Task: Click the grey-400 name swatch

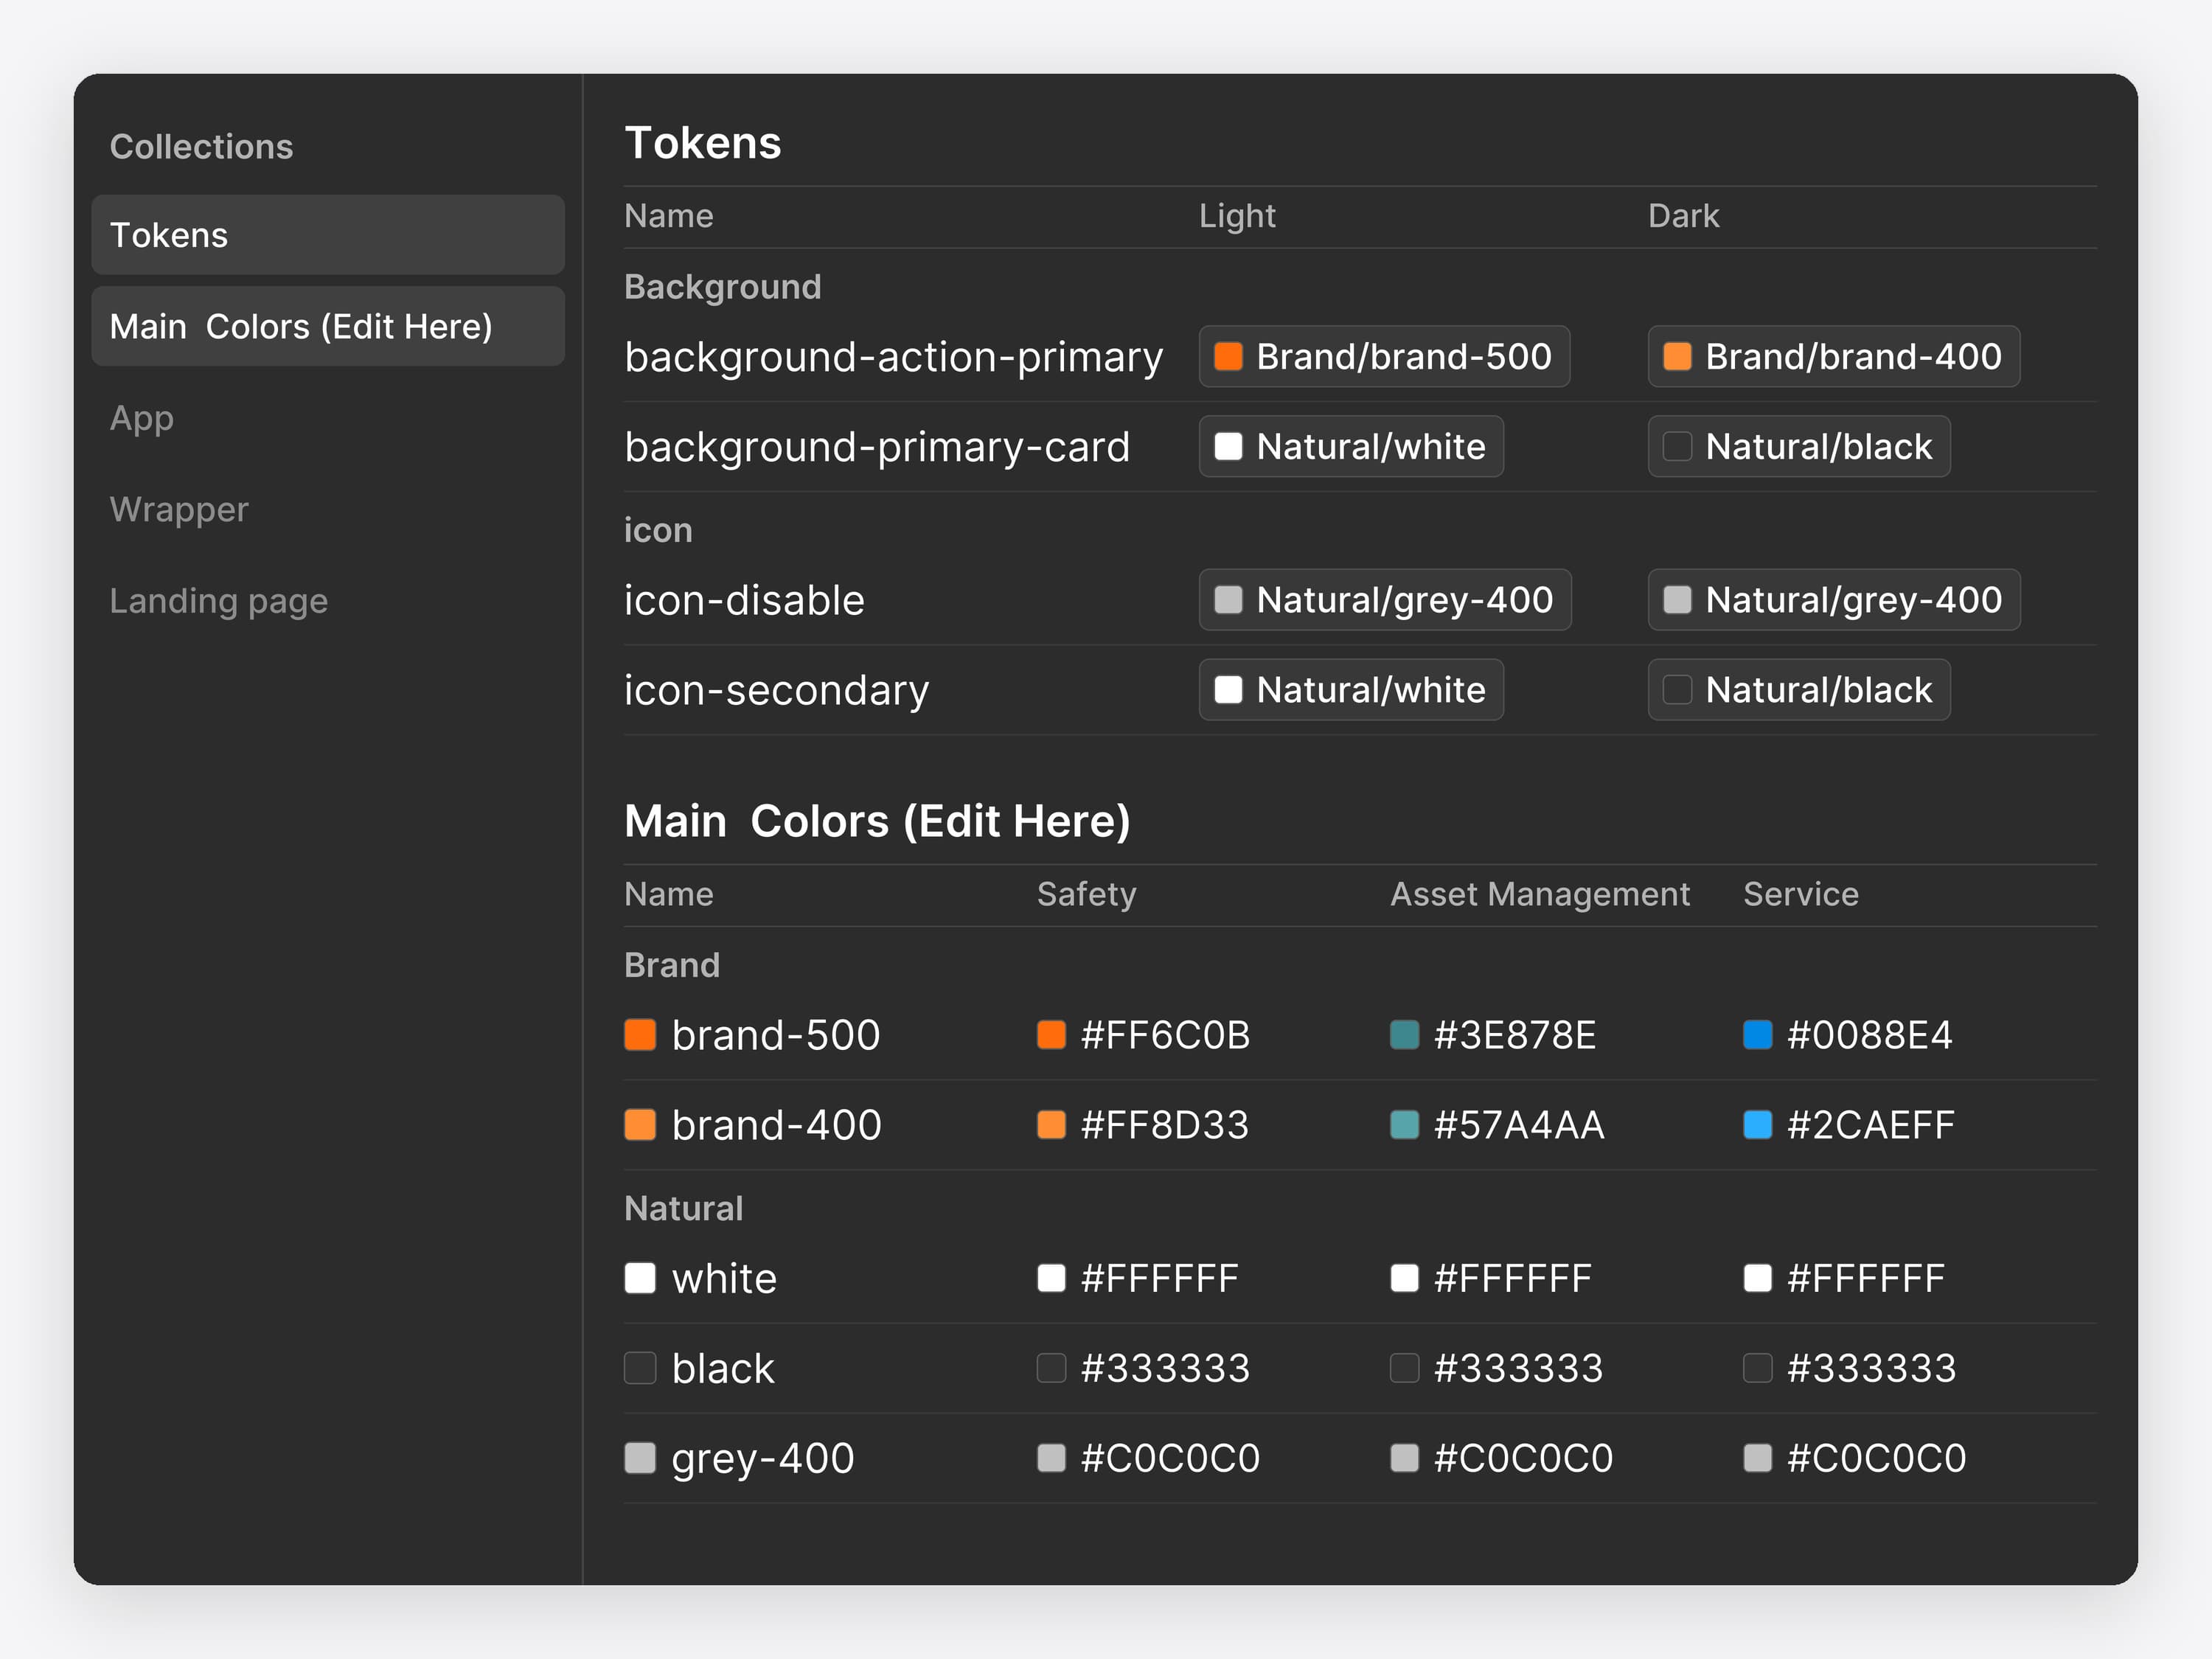Action: [x=640, y=1458]
